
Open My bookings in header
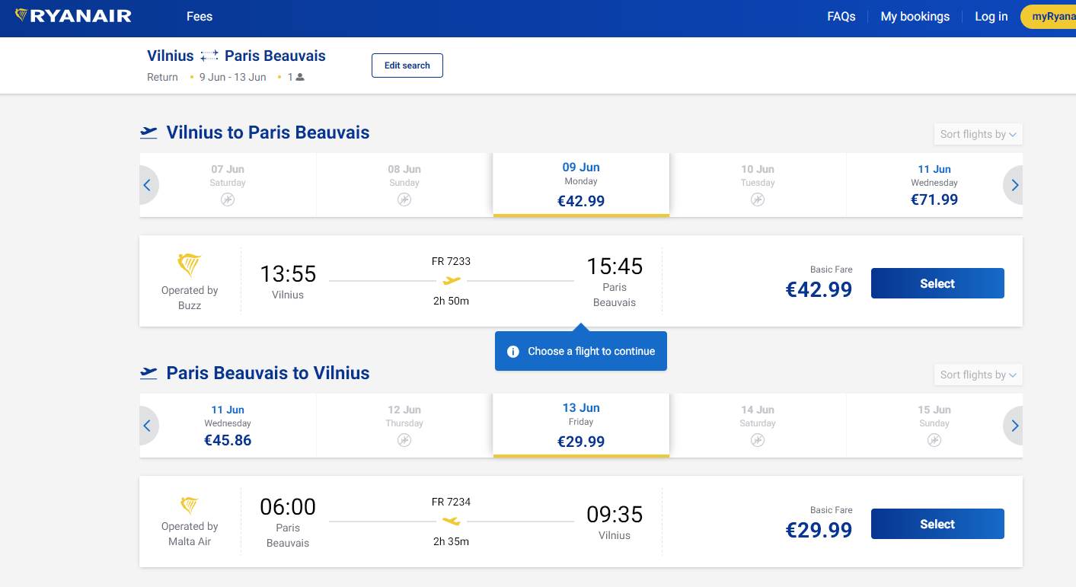(915, 16)
